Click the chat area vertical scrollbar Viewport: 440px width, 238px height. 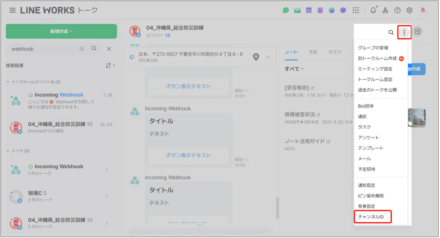[278, 208]
